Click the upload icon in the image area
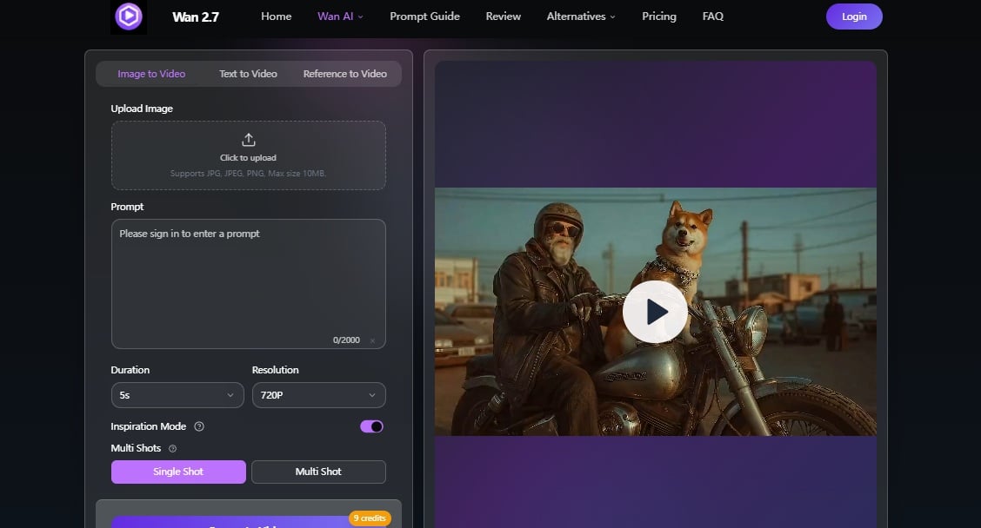Image resolution: width=981 pixels, height=528 pixels. coord(248,139)
